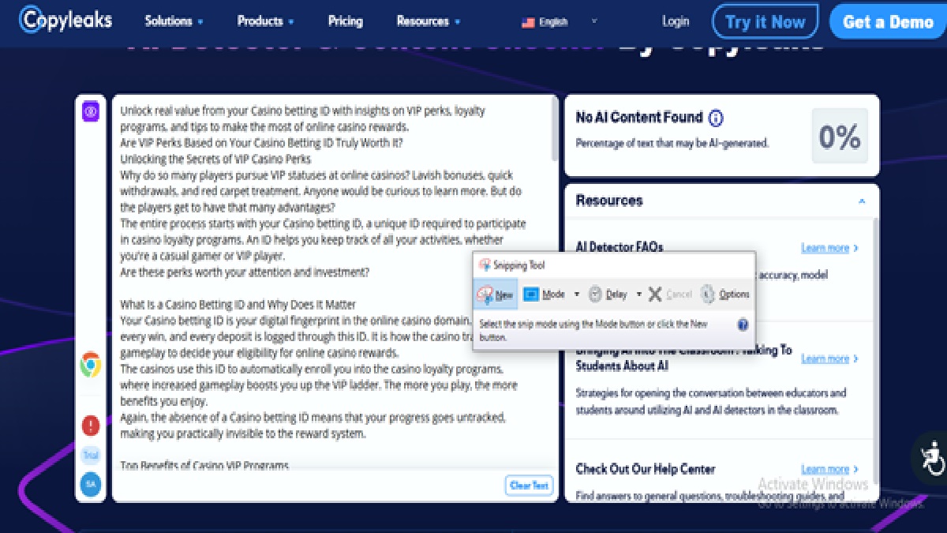Screen dimensions: 947x533
Task: Click the Trial badge in sidebar
Action: (90, 456)
